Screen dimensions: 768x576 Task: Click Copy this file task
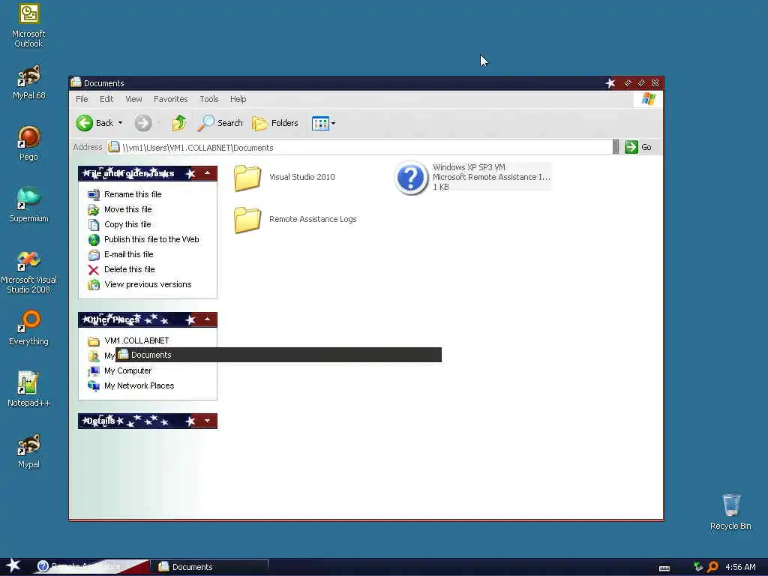pos(127,224)
